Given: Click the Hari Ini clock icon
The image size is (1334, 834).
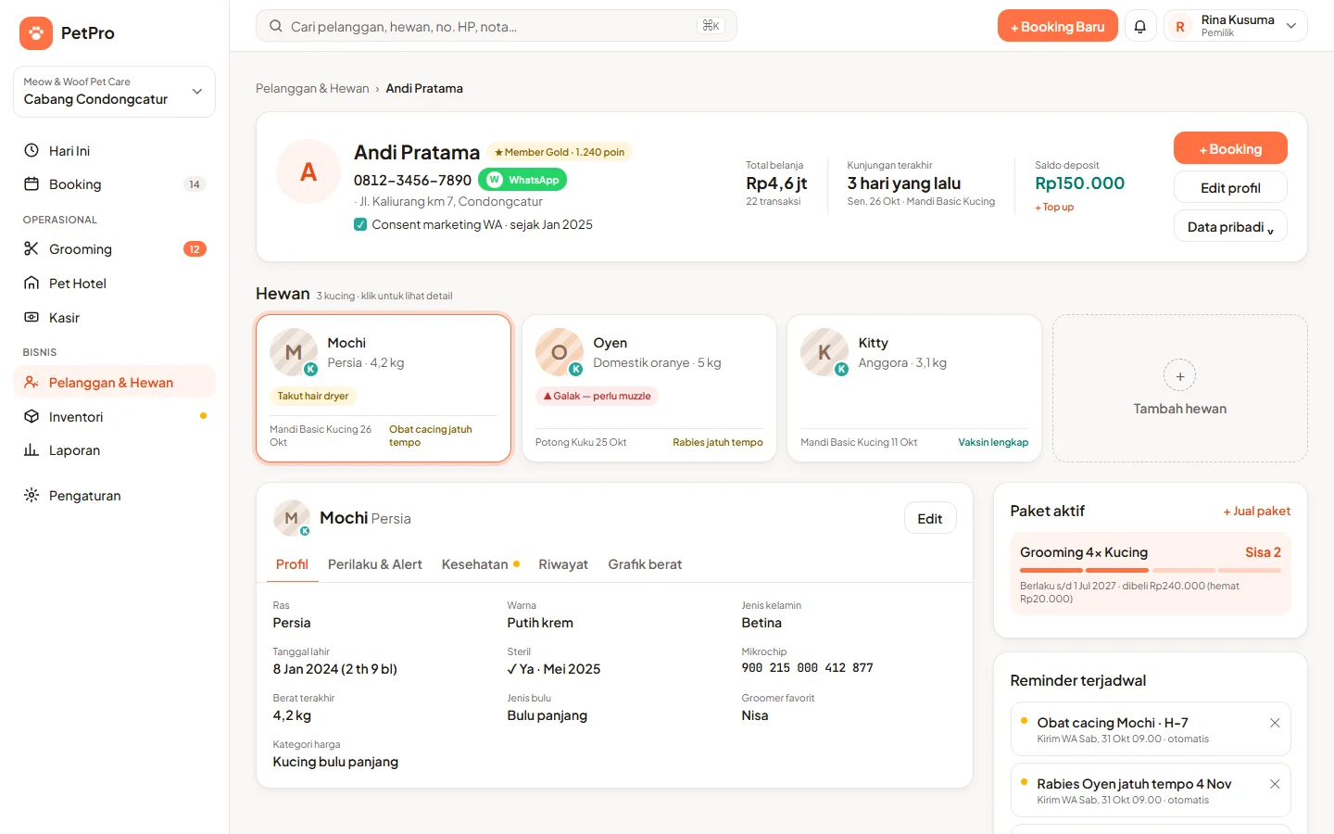Looking at the screenshot, I should coord(31,150).
